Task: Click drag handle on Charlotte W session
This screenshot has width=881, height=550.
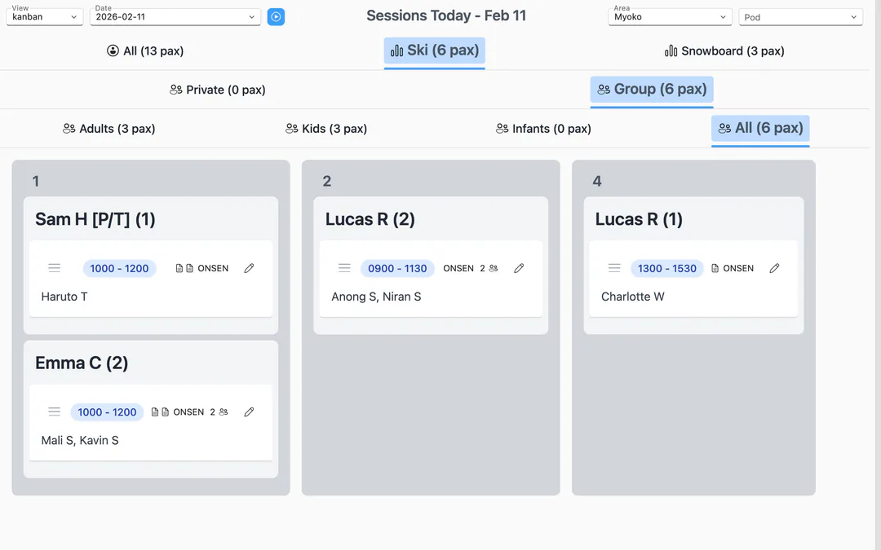Action: pos(614,268)
